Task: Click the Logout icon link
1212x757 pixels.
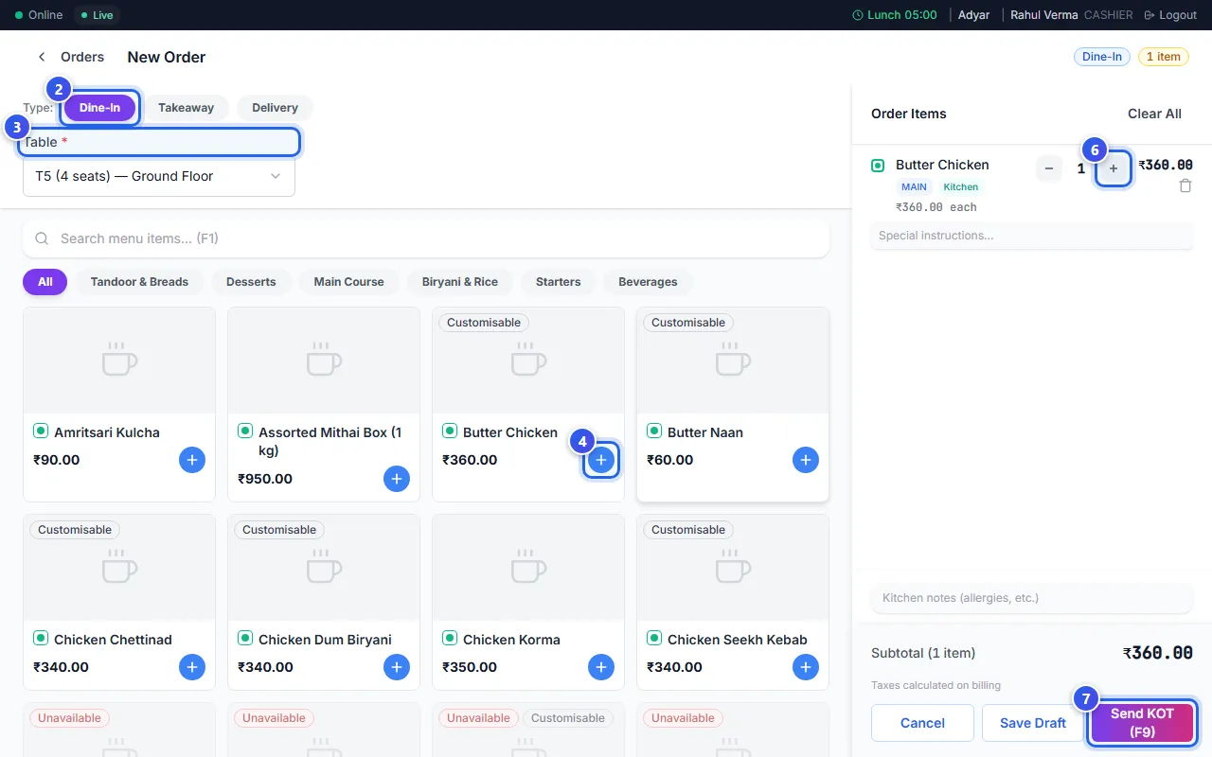Action: (1170, 15)
